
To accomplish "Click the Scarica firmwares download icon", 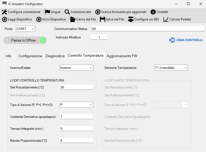I will coord(98,12).
